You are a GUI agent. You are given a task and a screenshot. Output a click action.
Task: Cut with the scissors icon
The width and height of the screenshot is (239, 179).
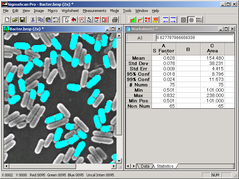(33, 20)
